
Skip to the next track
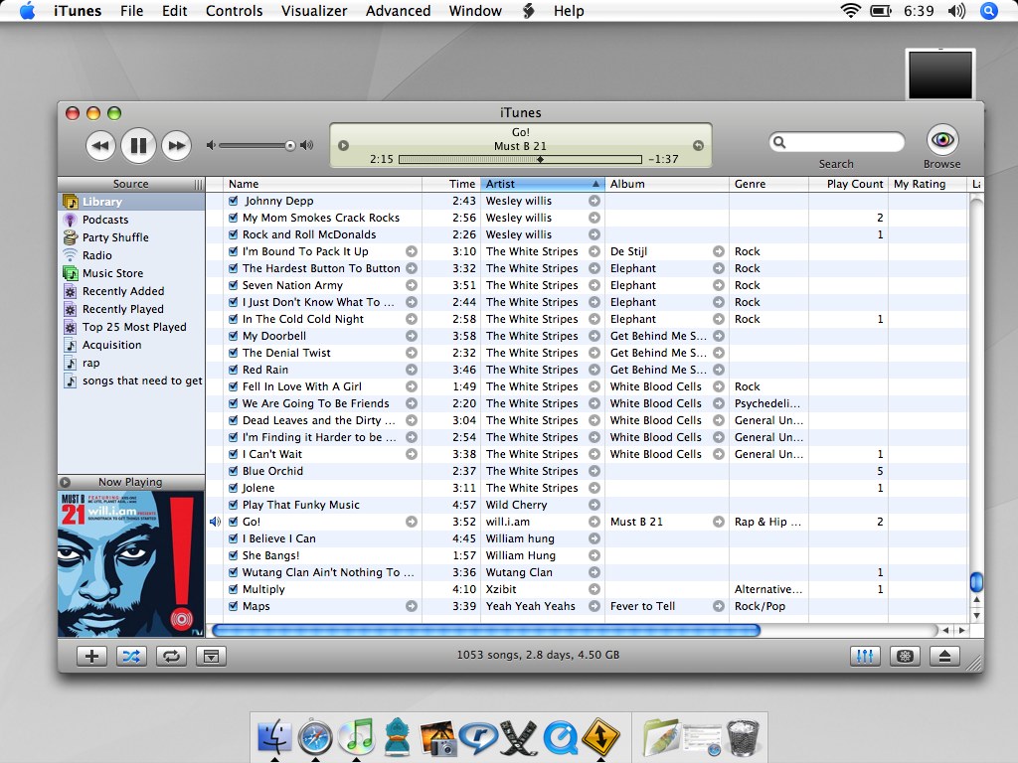coord(177,145)
